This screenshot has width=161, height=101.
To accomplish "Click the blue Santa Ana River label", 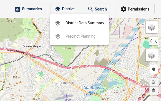I will pyautogui.click(x=93, y=90).
